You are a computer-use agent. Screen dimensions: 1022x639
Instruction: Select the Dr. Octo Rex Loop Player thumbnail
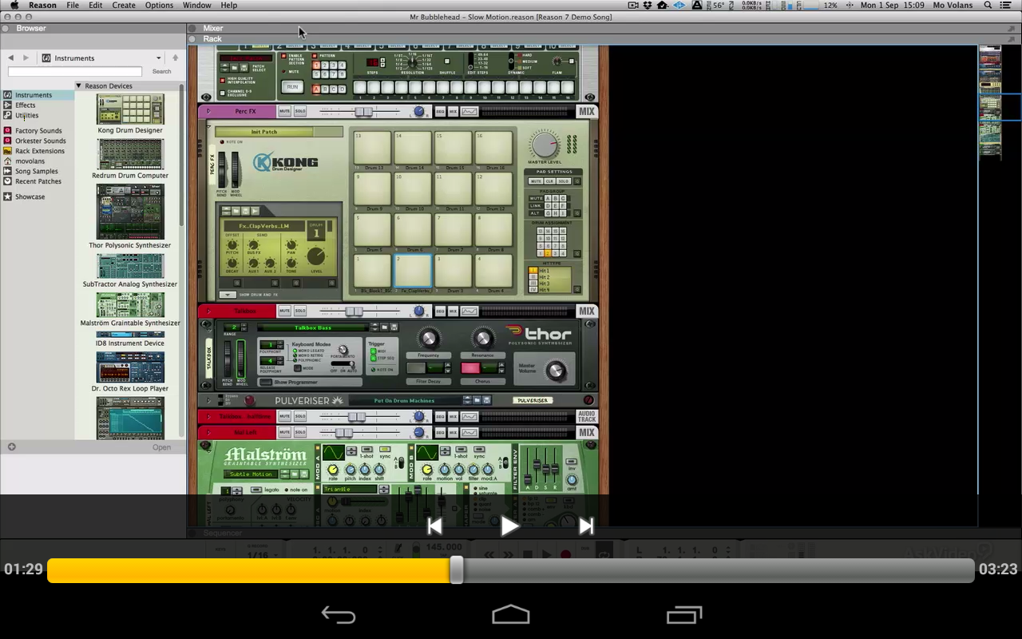pos(130,367)
